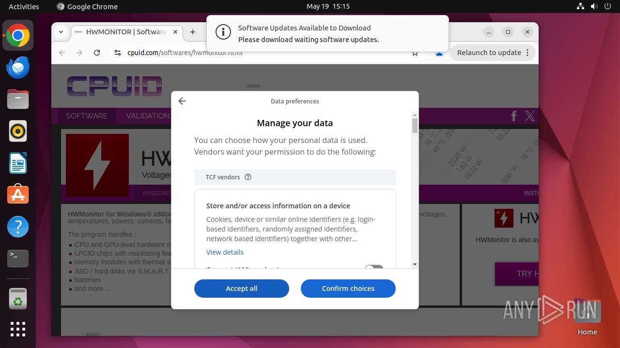Click the browser back arrow

coord(62,53)
